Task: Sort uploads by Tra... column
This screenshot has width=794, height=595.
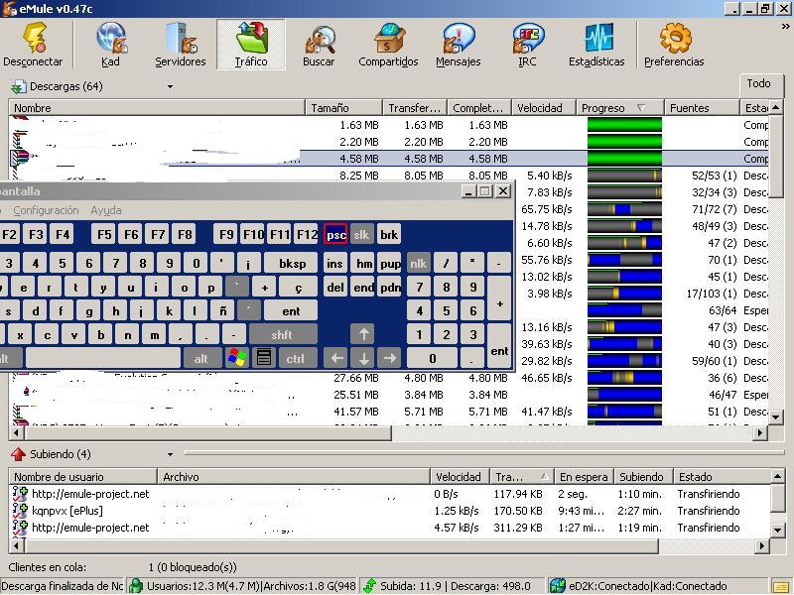Action: tap(522, 477)
